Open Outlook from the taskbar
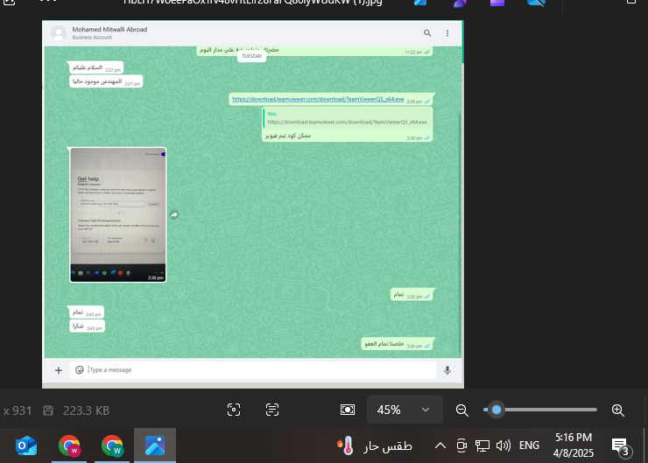 26,446
